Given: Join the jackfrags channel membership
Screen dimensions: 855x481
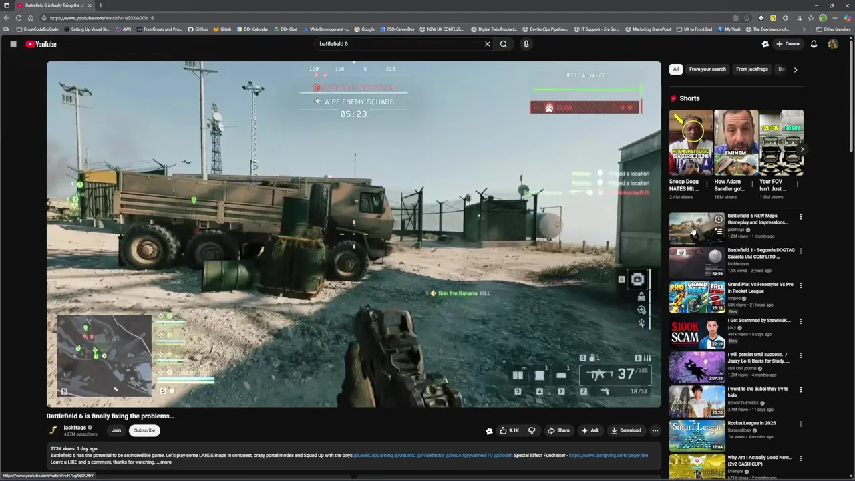Looking at the screenshot, I should pyautogui.click(x=116, y=430).
